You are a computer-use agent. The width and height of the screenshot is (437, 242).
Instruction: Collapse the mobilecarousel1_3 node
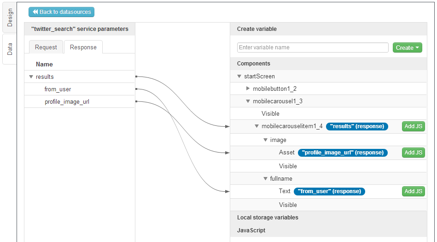click(248, 101)
